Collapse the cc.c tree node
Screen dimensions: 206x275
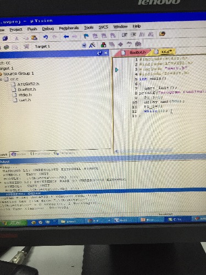(x=1, y=79)
